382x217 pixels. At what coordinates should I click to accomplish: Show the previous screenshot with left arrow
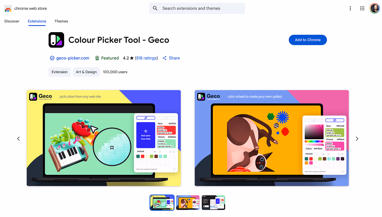19,139
